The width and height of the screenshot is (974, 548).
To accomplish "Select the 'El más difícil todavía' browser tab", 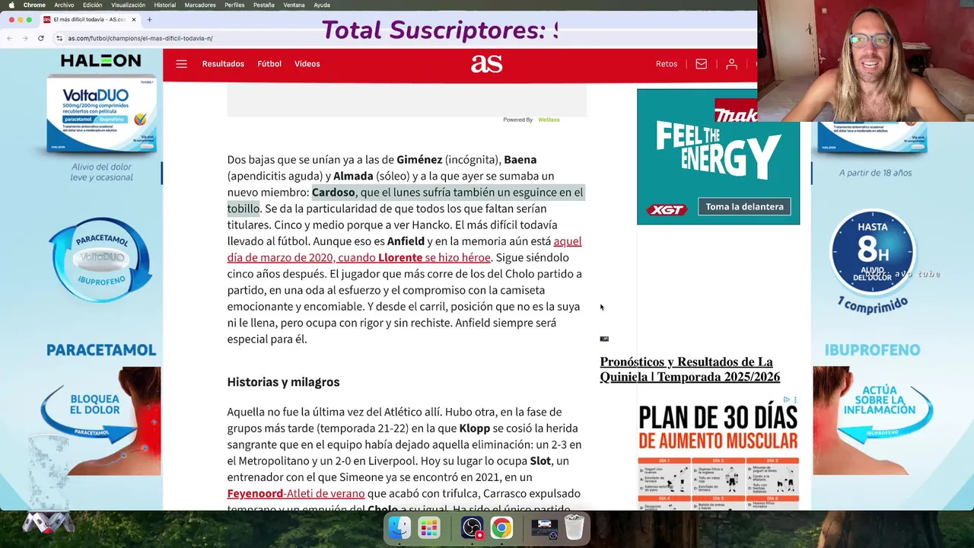I will coord(90,19).
